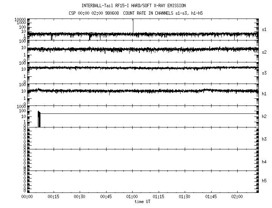Select the 00:30 time axis tick label
Image resolution: width=272 pixels, height=208 pixels.
click(79, 197)
